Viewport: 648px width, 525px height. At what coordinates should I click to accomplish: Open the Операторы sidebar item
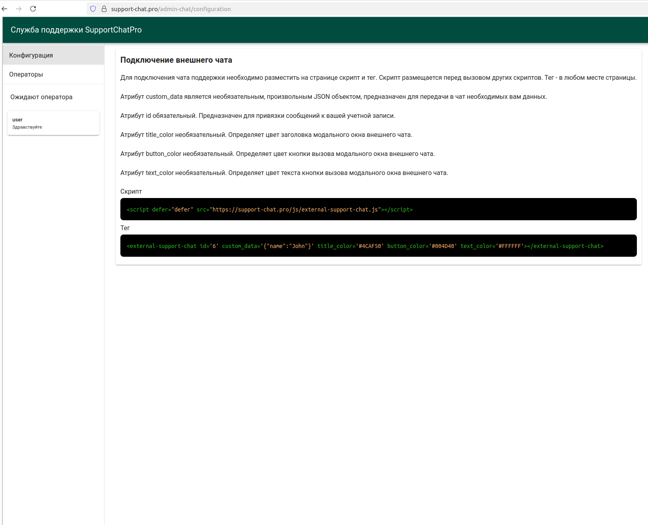point(53,74)
